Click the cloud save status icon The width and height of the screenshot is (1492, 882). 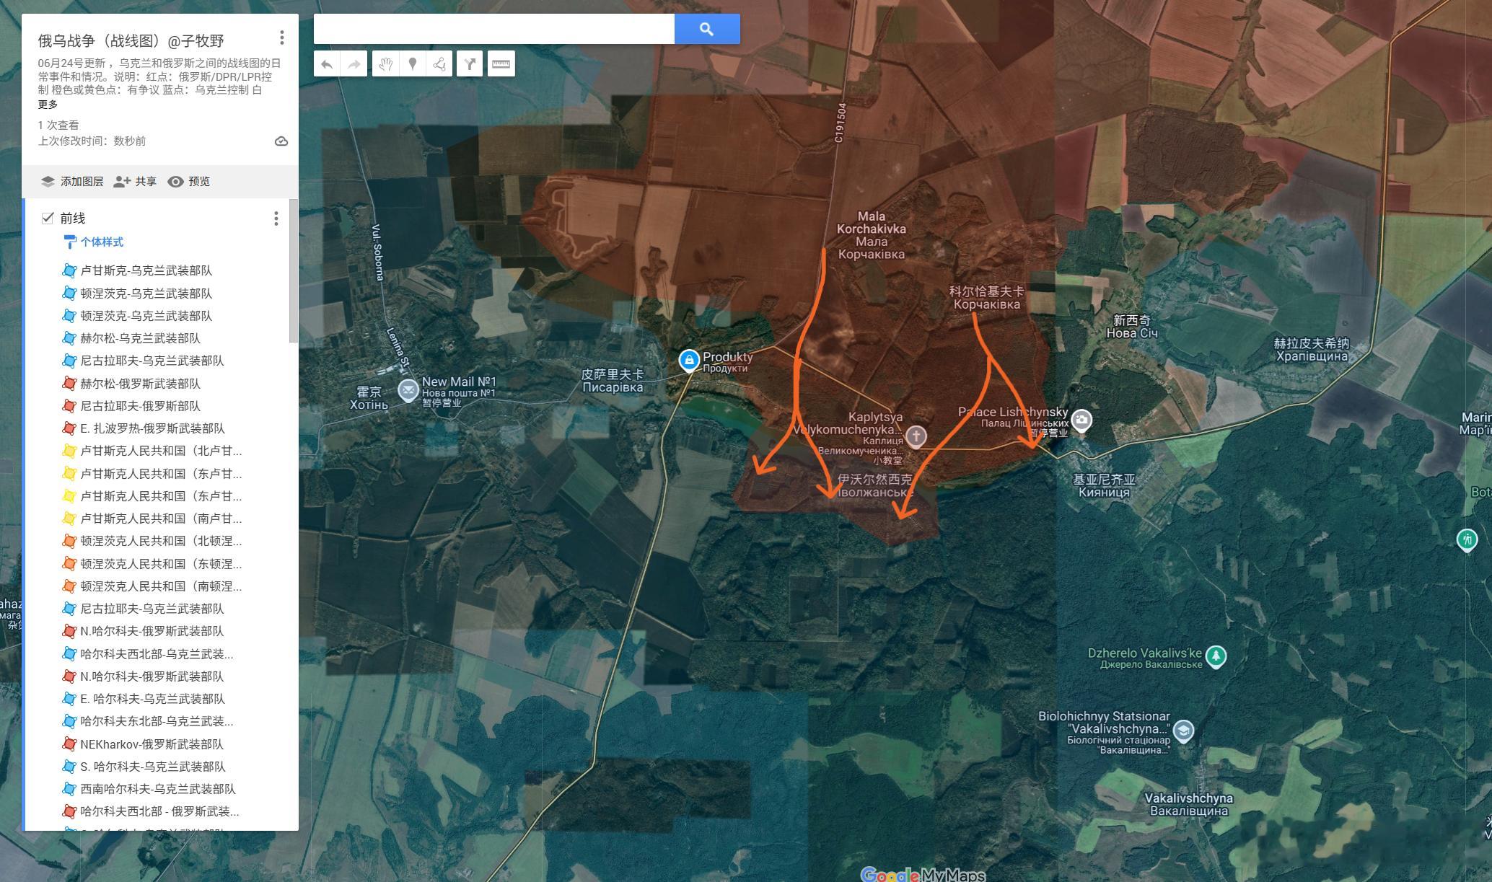pyautogui.click(x=281, y=141)
